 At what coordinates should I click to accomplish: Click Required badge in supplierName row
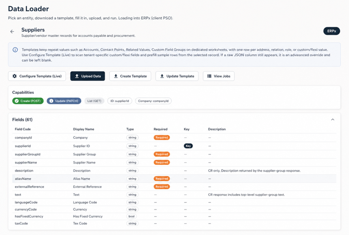point(162,162)
